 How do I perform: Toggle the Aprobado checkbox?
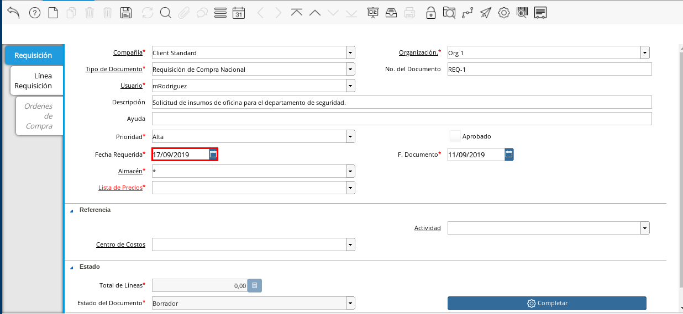coord(455,136)
